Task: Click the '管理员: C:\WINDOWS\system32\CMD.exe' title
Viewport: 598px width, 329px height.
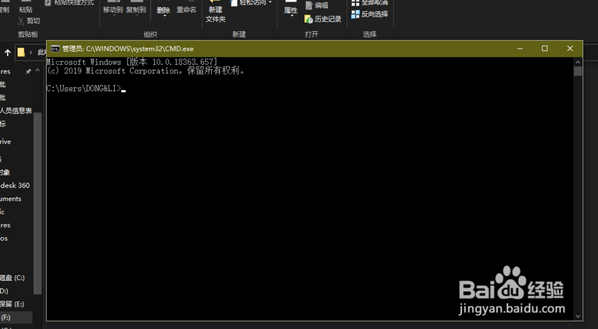Action: click(x=128, y=49)
